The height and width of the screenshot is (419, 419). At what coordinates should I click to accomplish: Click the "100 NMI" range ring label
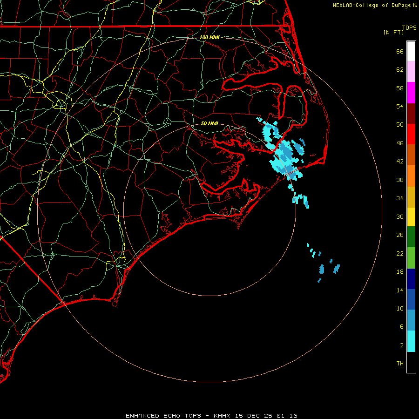(x=209, y=37)
